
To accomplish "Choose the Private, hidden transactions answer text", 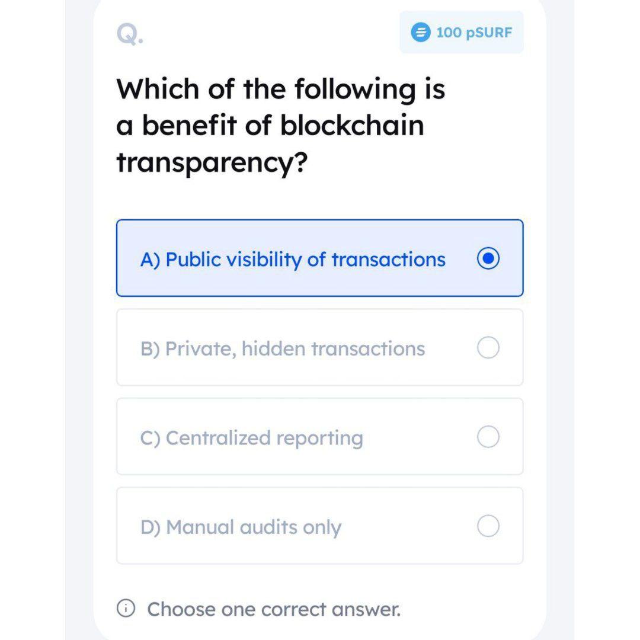I will click(x=295, y=348).
